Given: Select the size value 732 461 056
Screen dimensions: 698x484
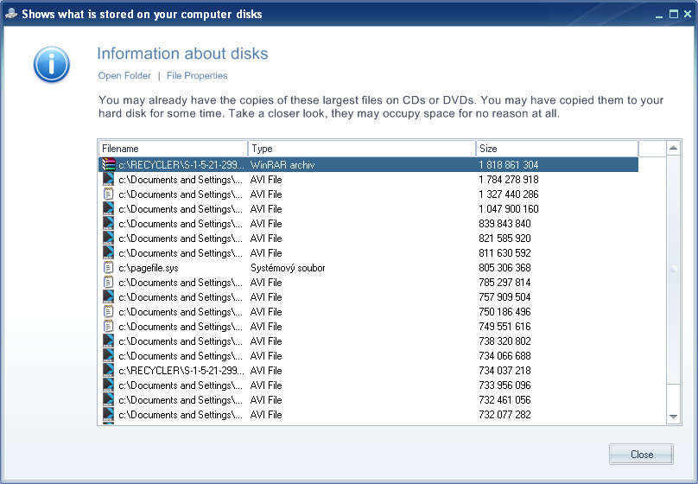Looking at the screenshot, I should pos(504,400).
